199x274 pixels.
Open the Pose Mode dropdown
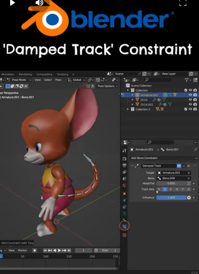coord(19,80)
